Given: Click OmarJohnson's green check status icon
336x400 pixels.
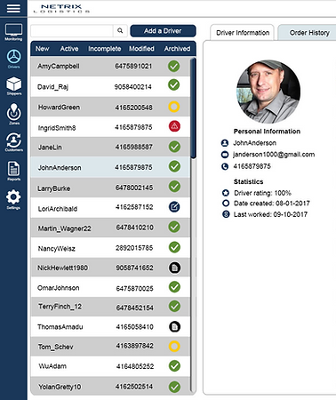Looking at the screenshot, I should tap(174, 287).
